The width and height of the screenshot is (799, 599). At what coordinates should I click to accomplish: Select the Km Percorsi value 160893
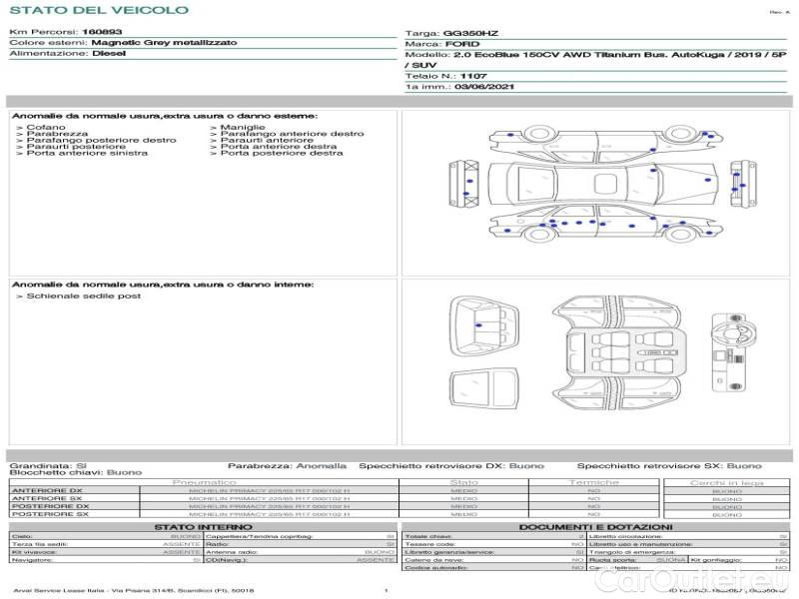pyautogui.click(x=102, y=32)
